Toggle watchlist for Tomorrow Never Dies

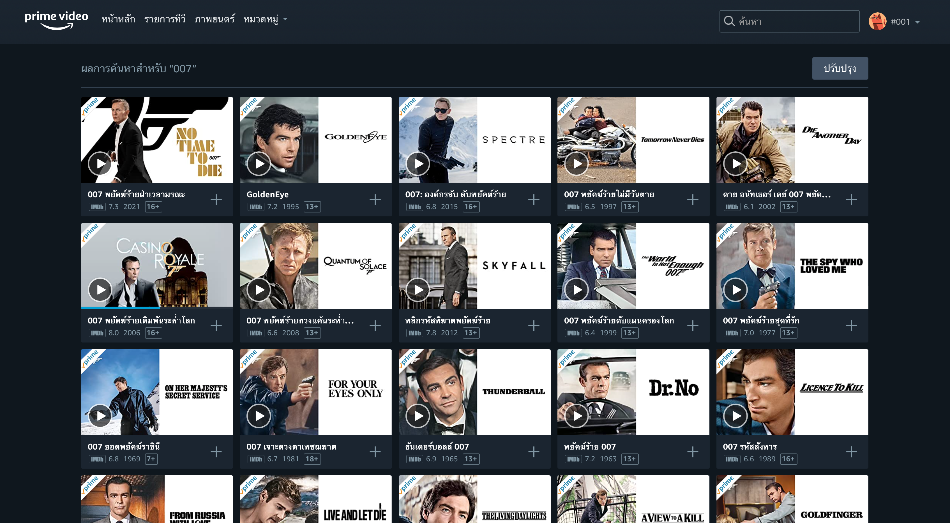pos(693,200)
